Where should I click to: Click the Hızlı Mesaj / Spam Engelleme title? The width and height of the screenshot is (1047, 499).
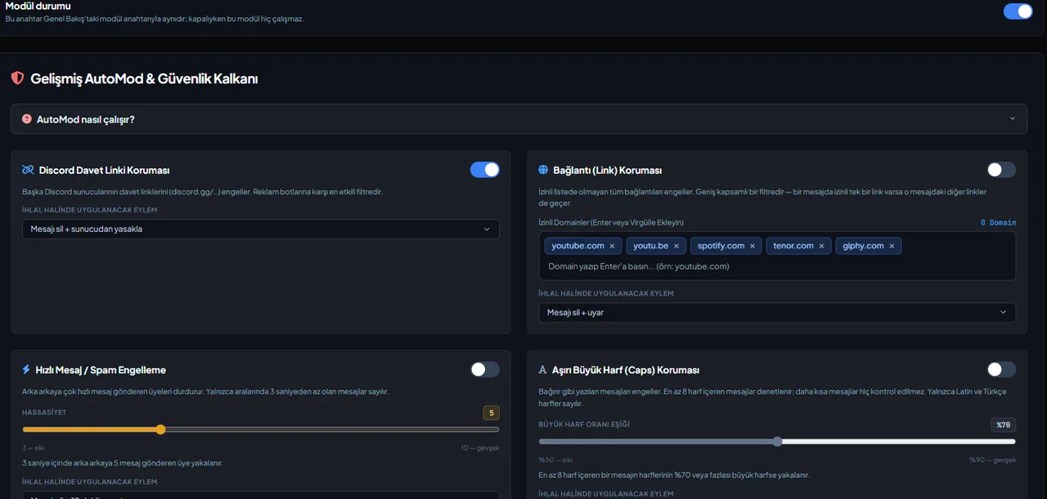(x=101, y=370)
